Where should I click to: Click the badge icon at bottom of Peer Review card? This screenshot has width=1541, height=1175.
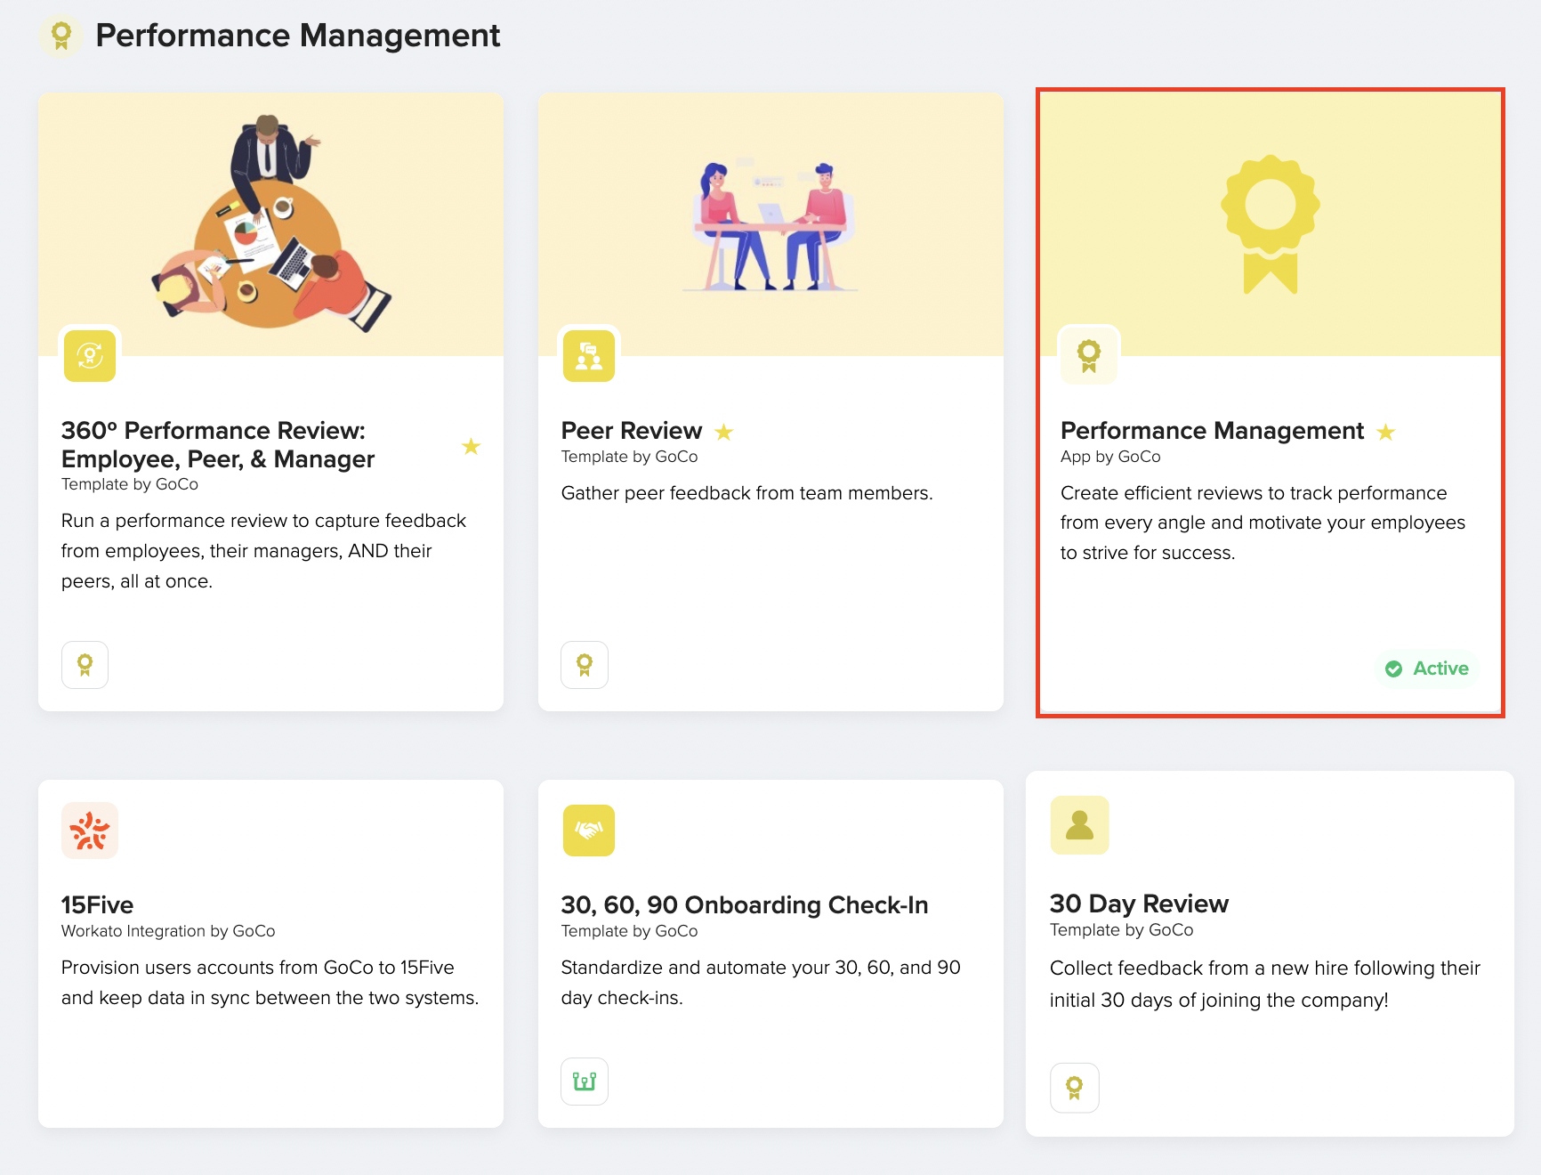(584, 664)
